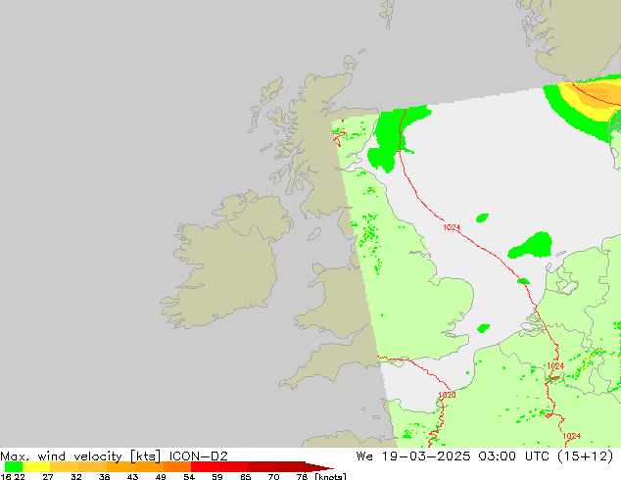Screen dimensions: 621x480
Task: Click the legend value '70'
Action: [x=273, y=476]
